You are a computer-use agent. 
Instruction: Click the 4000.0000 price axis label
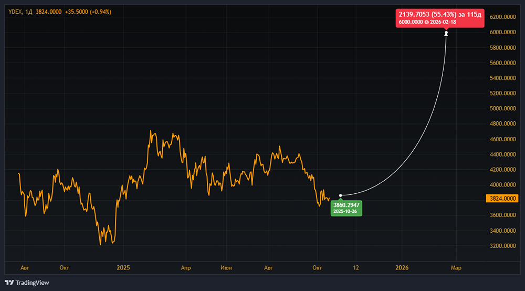502,185
